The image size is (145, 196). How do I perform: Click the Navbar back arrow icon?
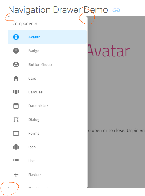[x=16, y=175]
